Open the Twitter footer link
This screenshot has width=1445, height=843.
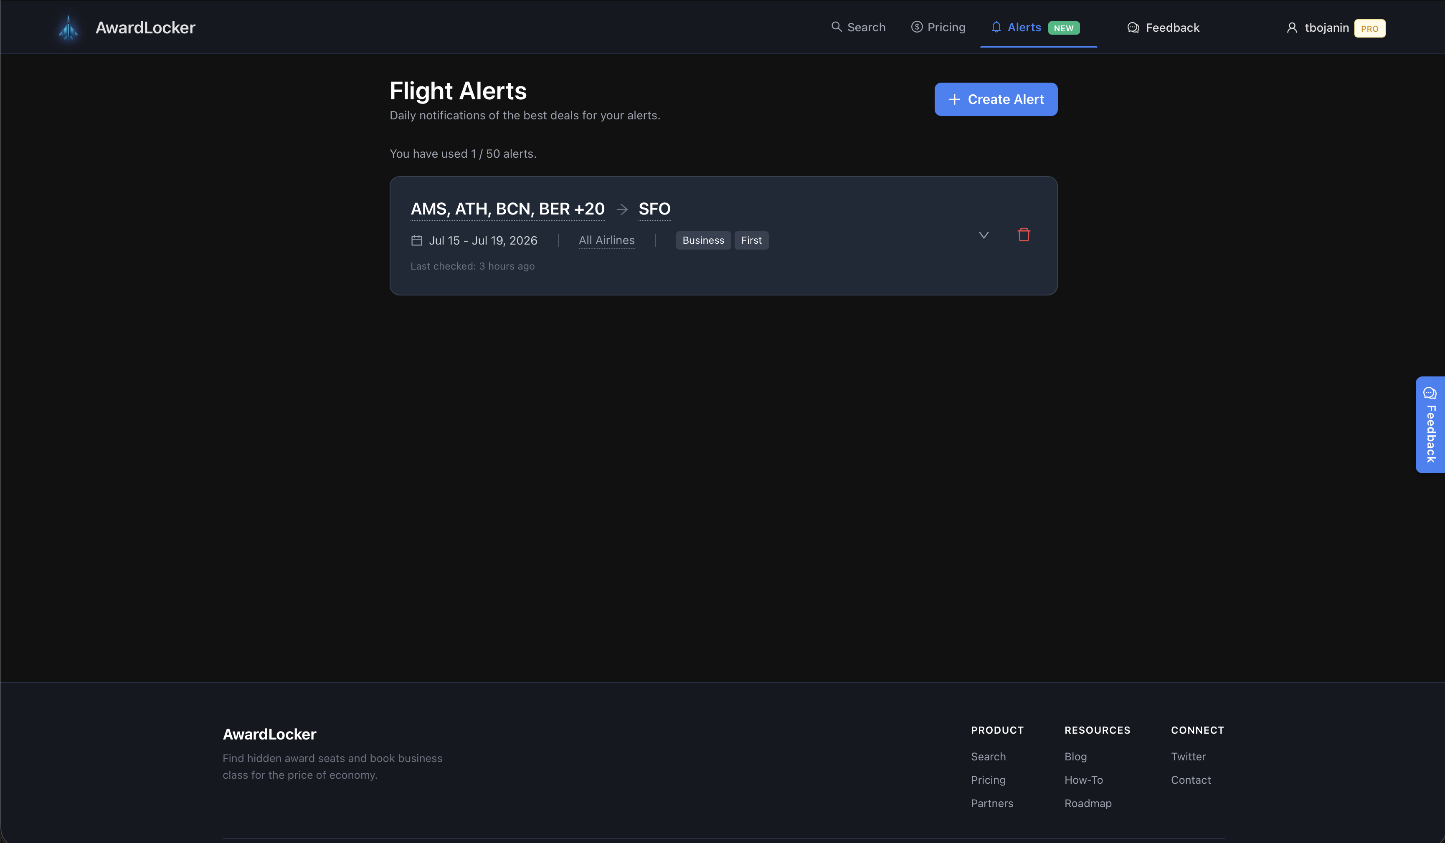click(x=1188, y=757)
